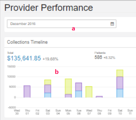
Task: Select yellow segment of Sat 03 bar
Action: click(x=48, y=82)
